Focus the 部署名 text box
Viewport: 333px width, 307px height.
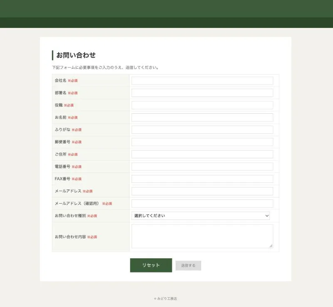pyautogui.click(x=202, y=93)
